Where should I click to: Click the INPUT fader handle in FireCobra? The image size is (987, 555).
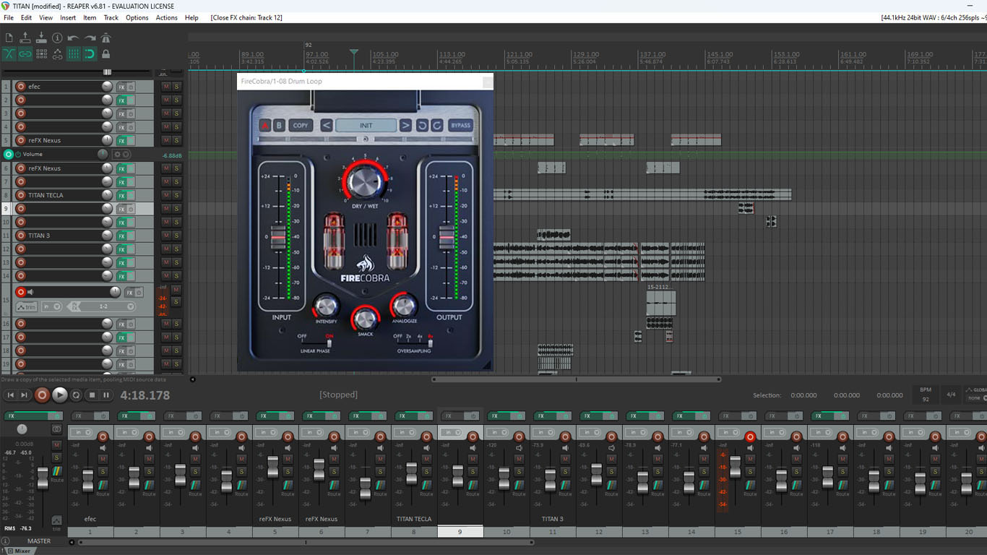point(279,238)
